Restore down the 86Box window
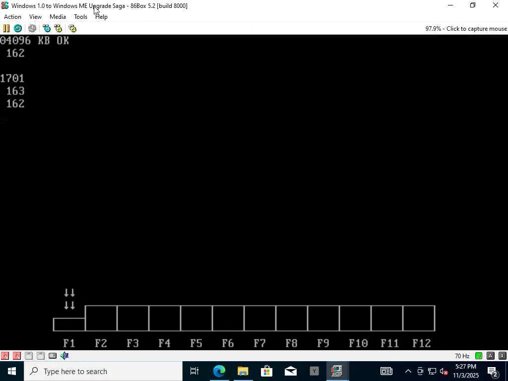The image size is (508, 381). pos(473,5)
